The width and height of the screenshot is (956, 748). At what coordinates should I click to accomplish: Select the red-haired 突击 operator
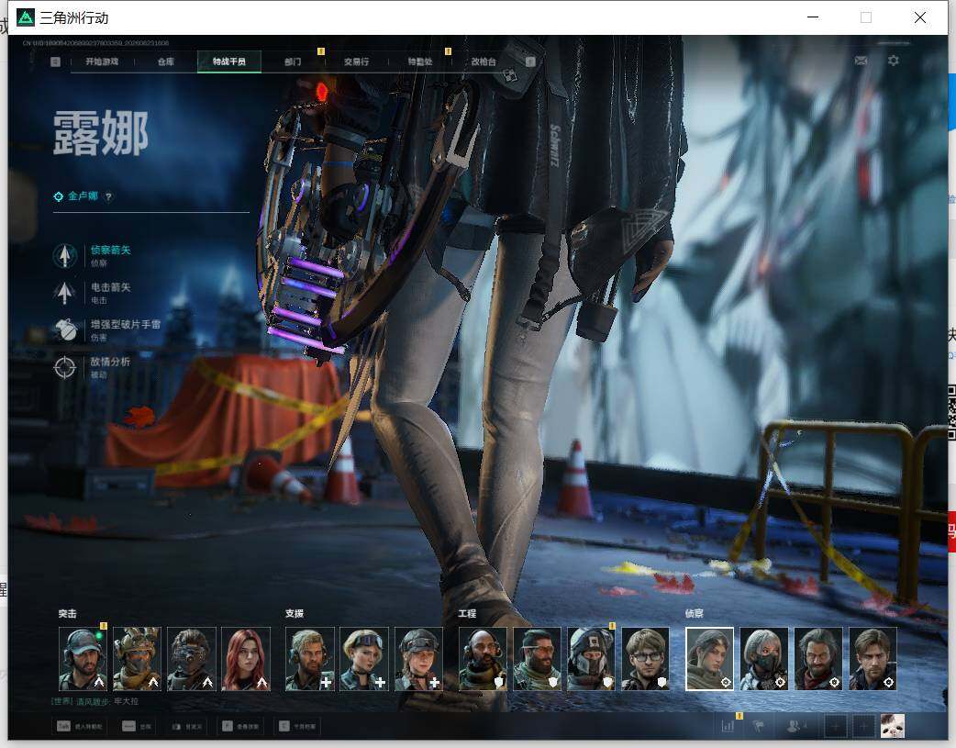point(246,659)
